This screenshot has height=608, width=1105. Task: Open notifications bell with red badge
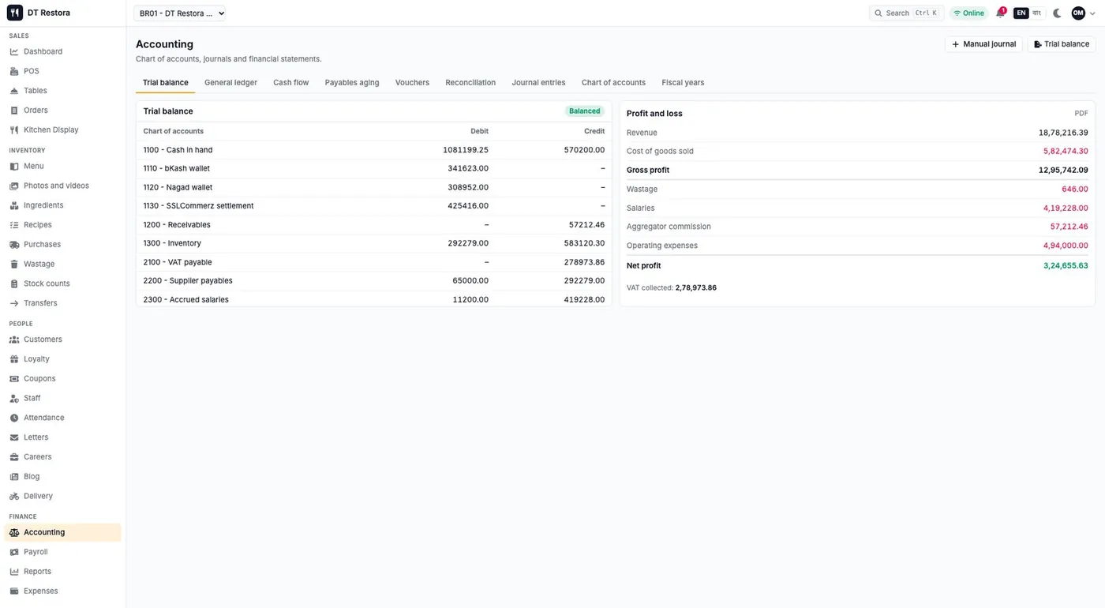[1001, 13]
